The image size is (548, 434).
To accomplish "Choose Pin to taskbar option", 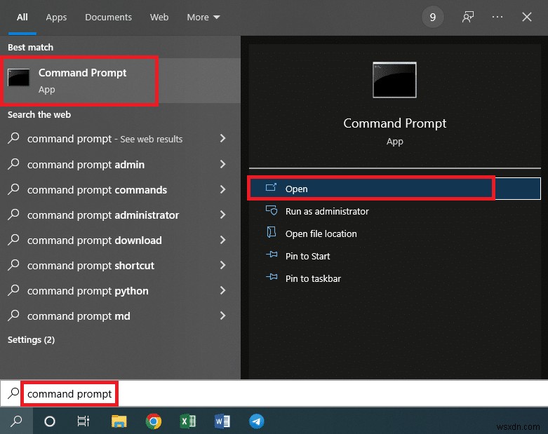I will [313, 278].
